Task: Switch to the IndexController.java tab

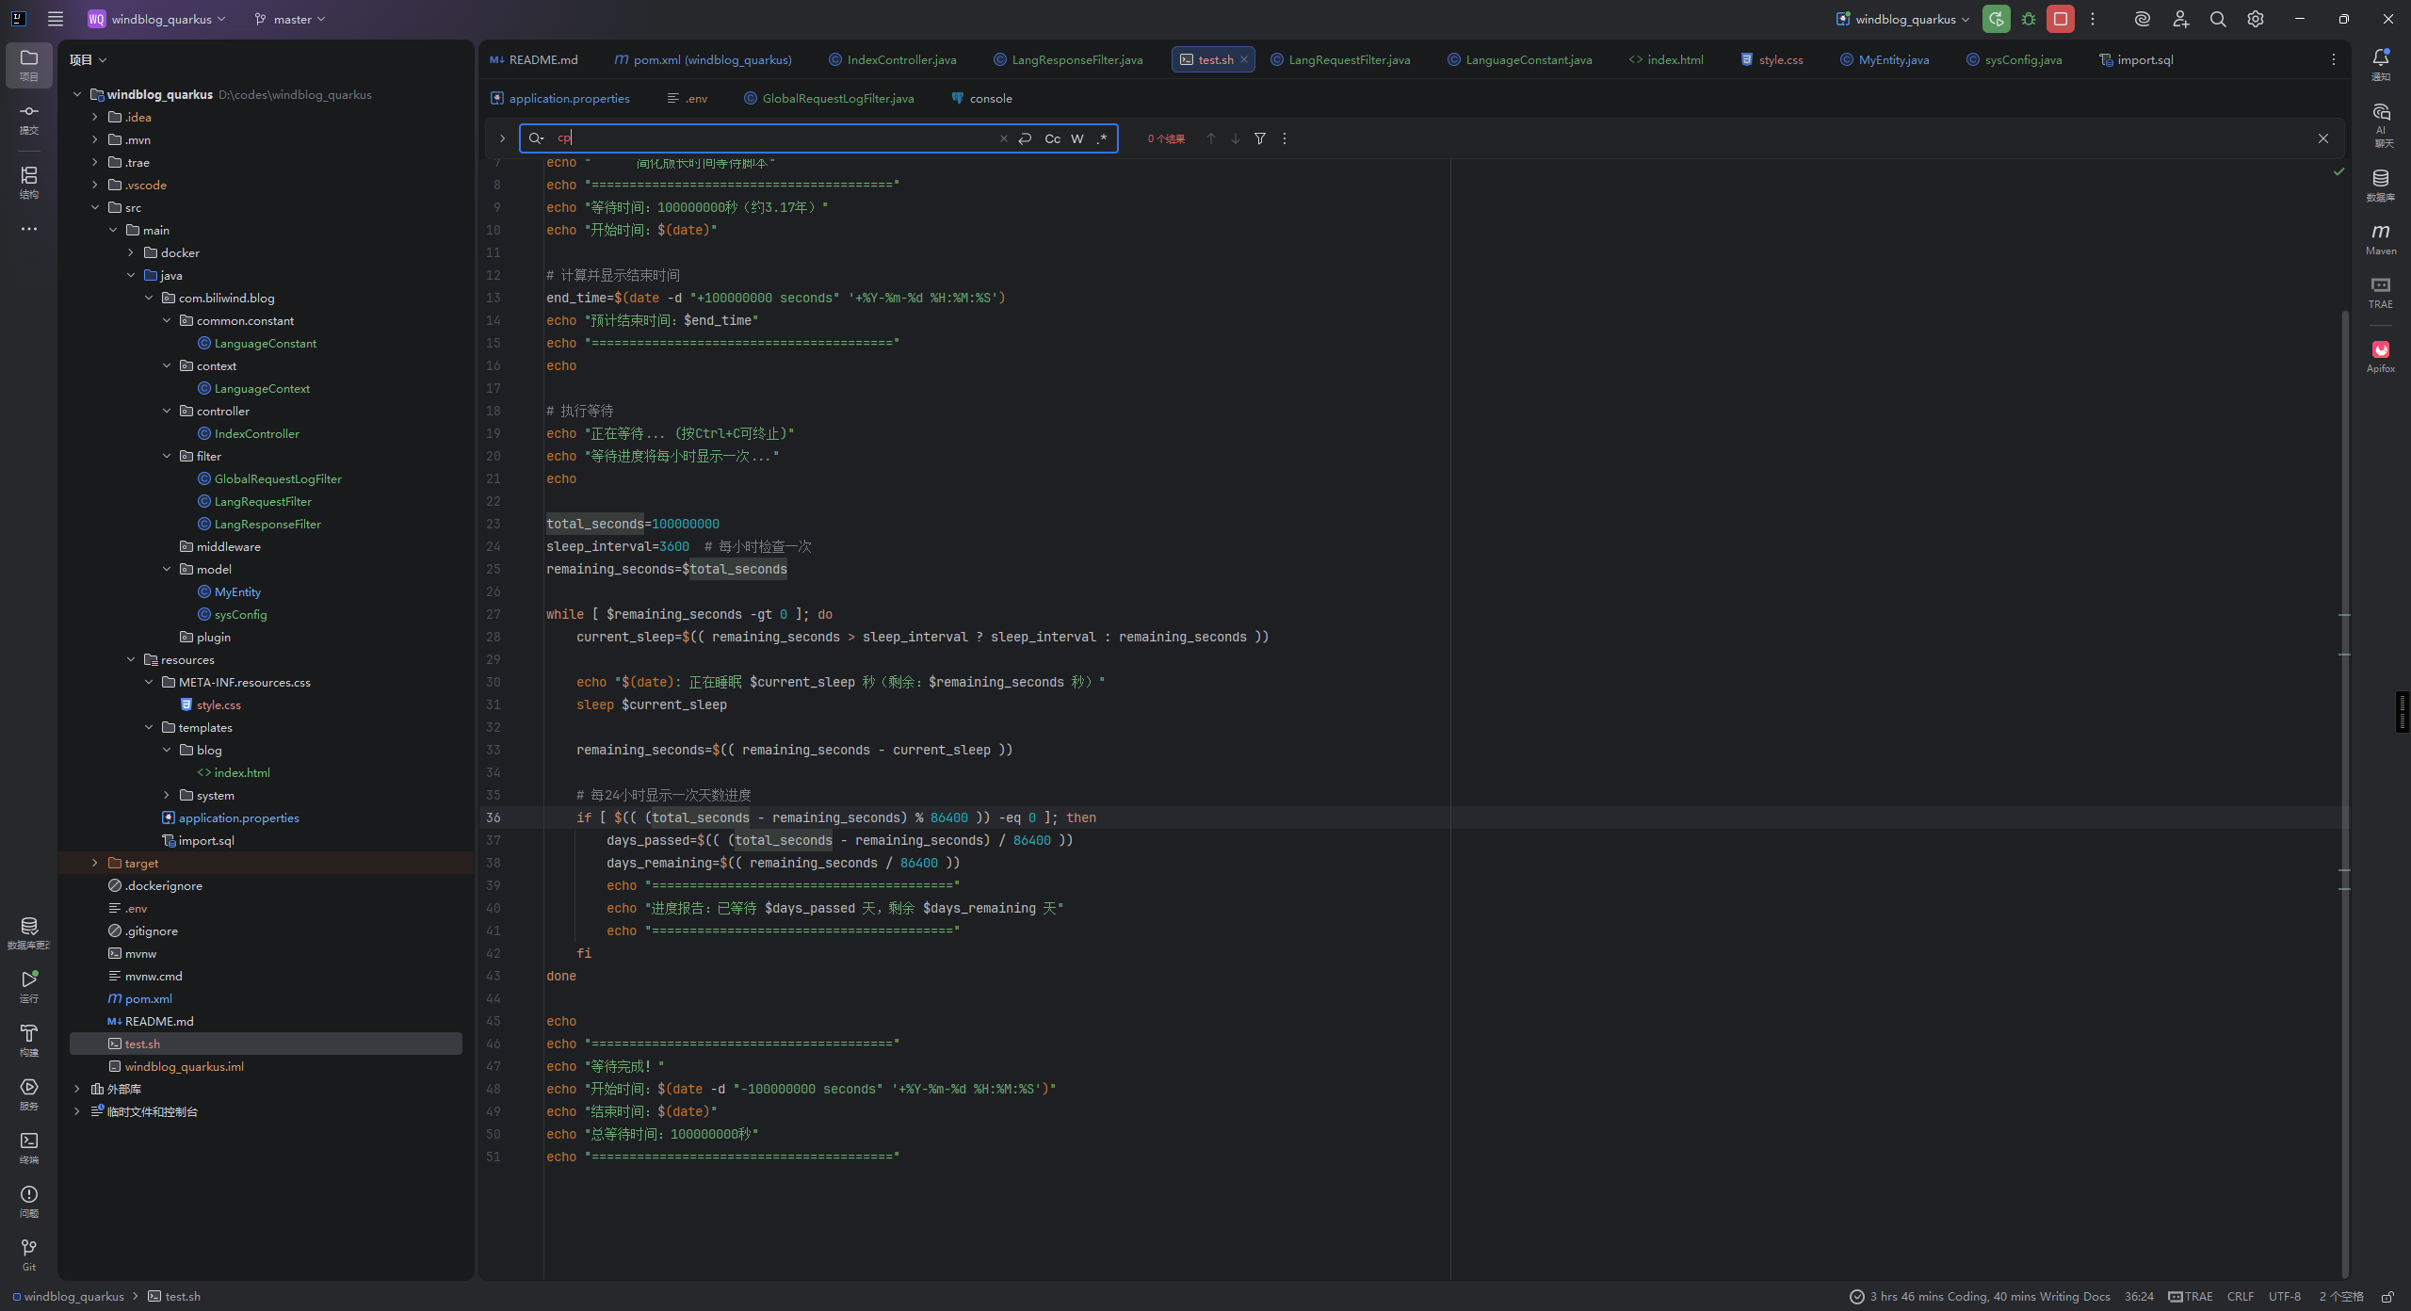Action: click(900, 59)
